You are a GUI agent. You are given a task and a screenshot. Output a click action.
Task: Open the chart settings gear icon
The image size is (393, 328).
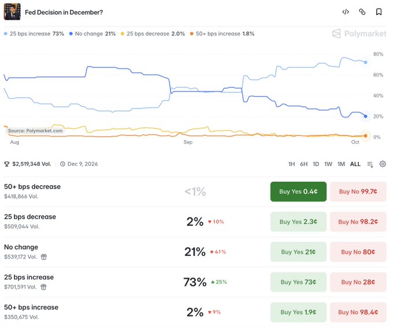[383, 164]
